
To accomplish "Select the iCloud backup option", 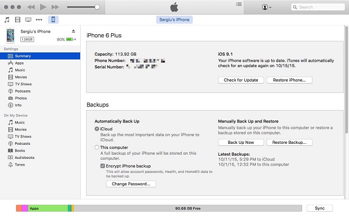I will [x=97, y=129].
